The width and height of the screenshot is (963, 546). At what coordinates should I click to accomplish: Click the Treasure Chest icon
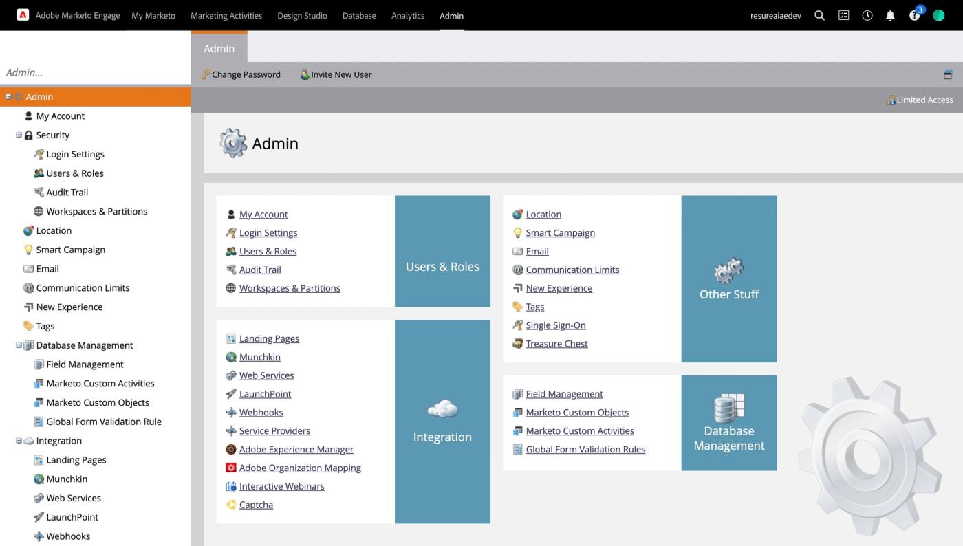click(518, 343)
